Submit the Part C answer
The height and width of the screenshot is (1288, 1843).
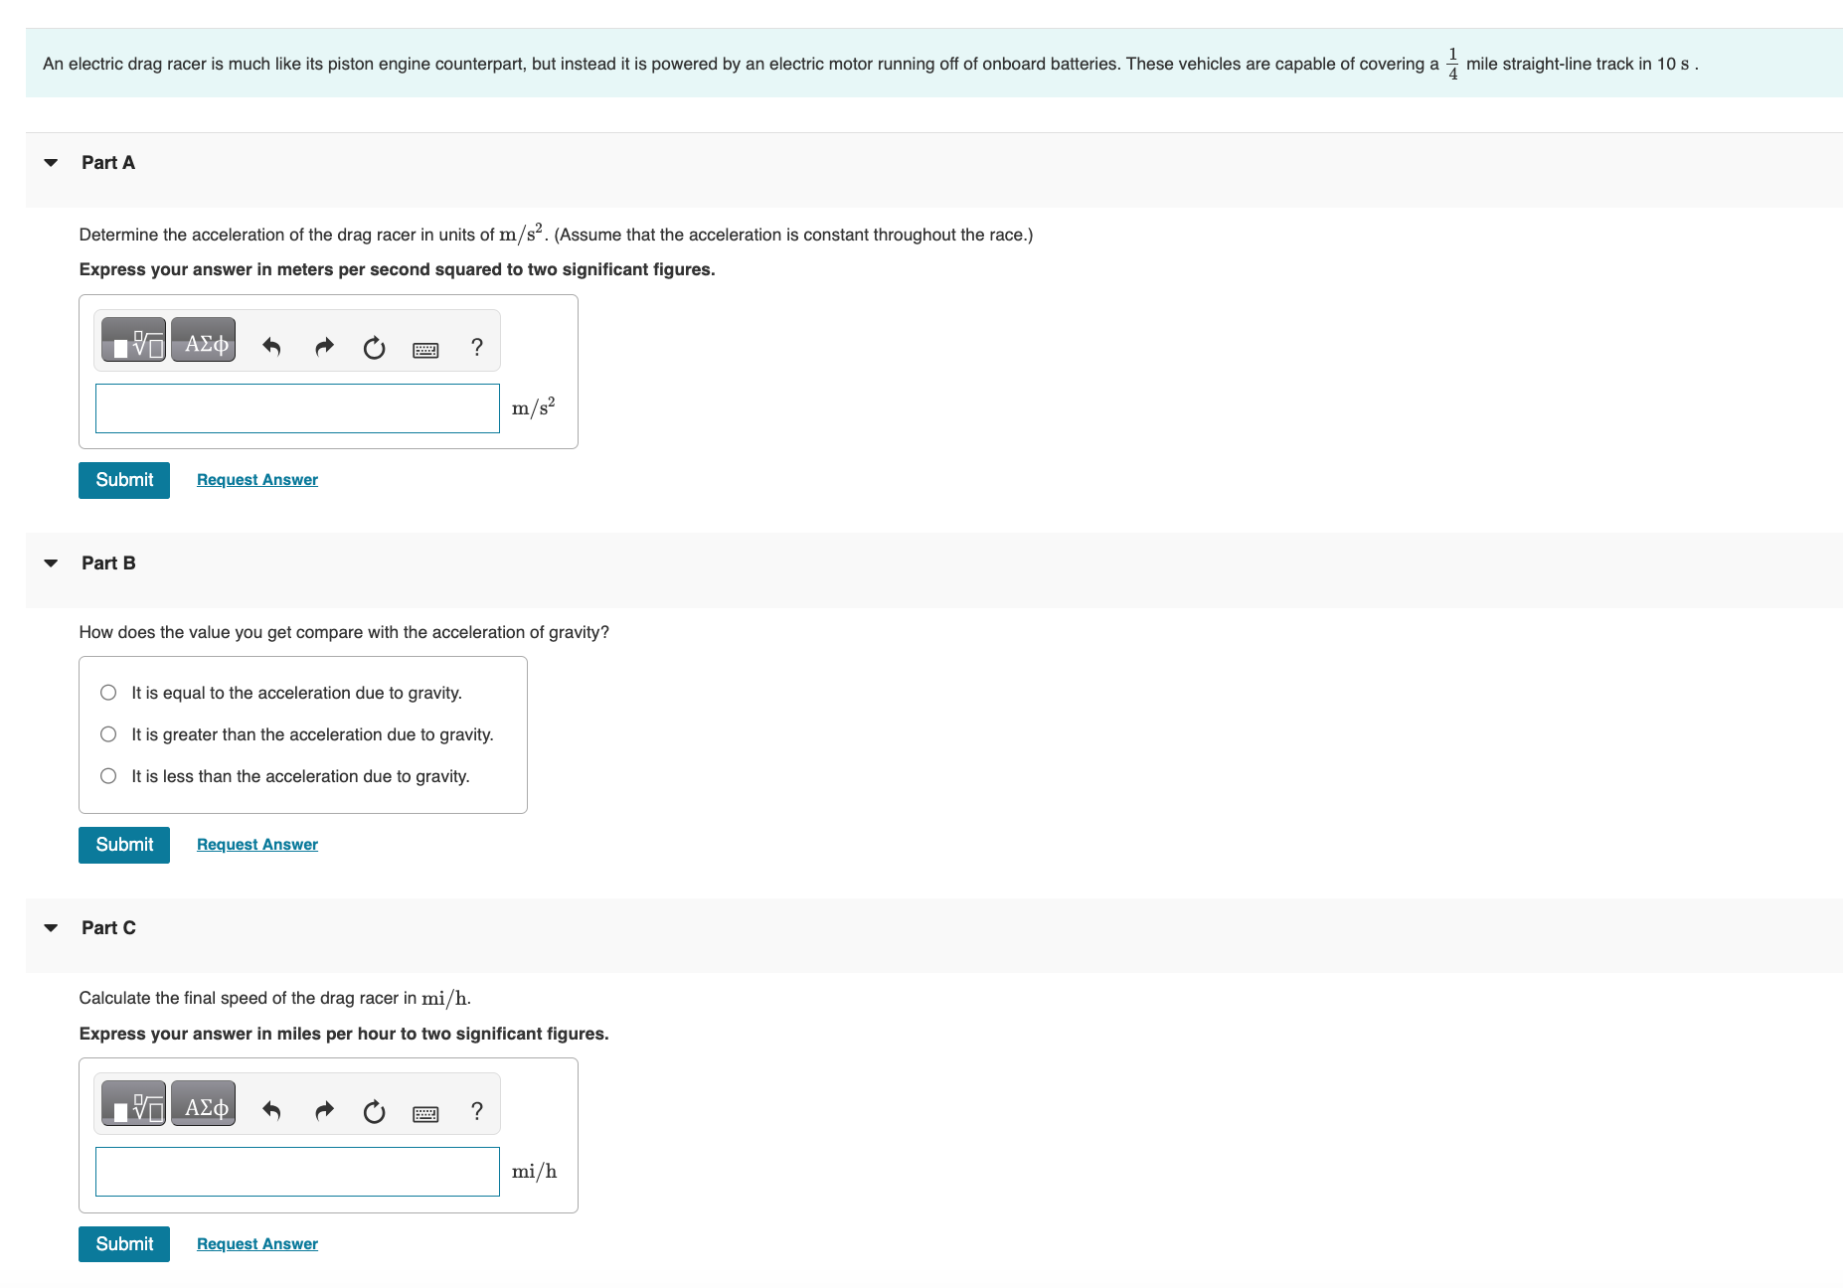coord(124,1244)
